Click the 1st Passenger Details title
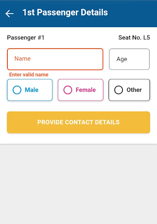Image resolution: width=157 pixels, height=224 pixels. pyautogui.click(x=65, y=12)
